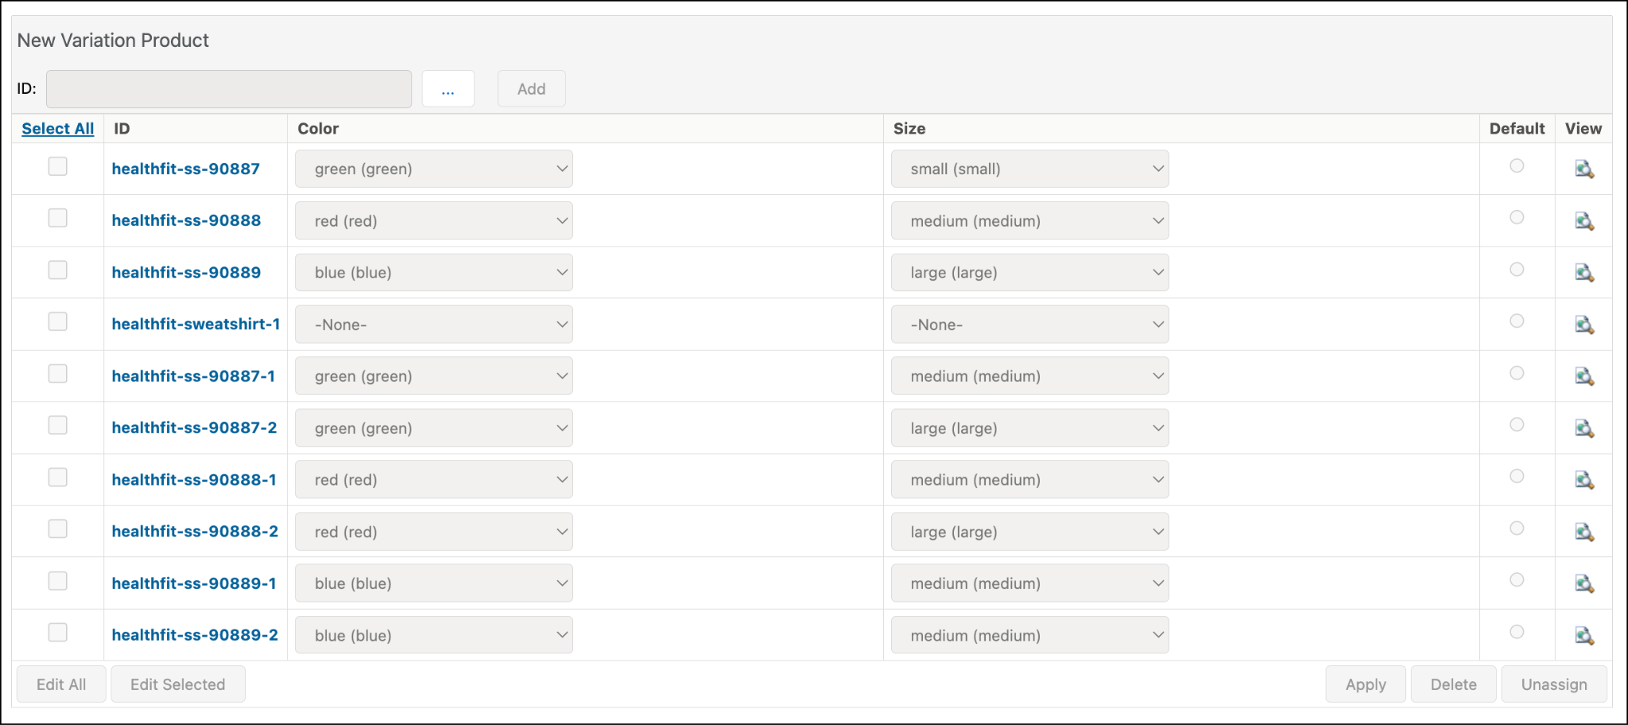Check the box for healthfit-ss-90887-1

58,374
